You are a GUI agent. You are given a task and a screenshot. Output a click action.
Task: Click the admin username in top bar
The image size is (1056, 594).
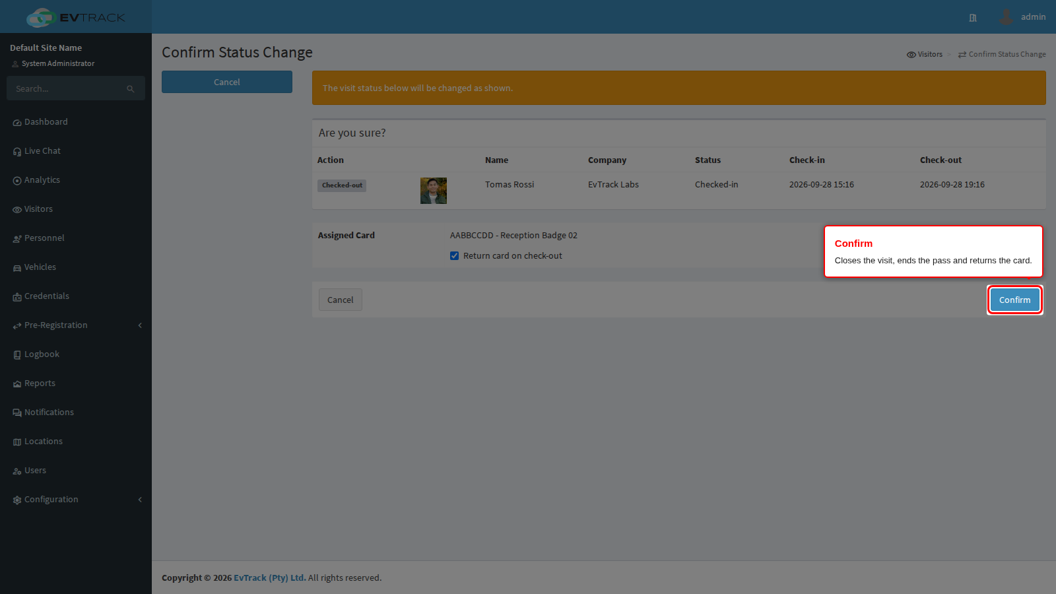point(1033,16)
